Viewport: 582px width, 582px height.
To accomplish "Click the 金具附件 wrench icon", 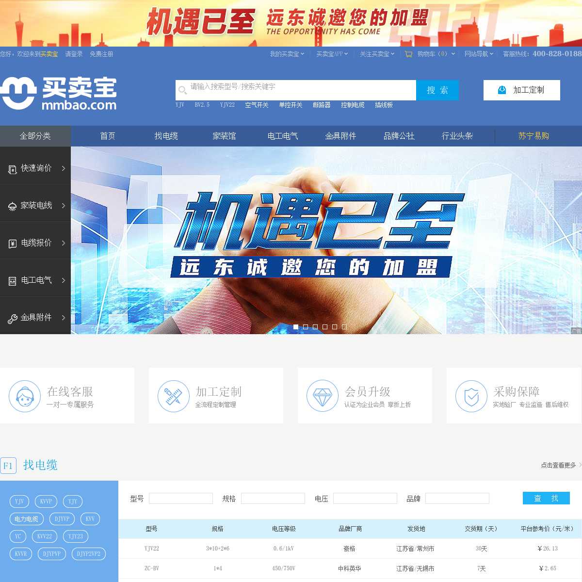I will click(x=13, y=318).
